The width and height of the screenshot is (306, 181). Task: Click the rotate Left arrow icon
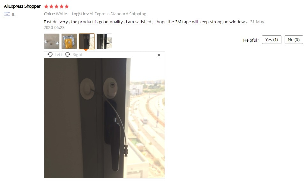point(50,54)
